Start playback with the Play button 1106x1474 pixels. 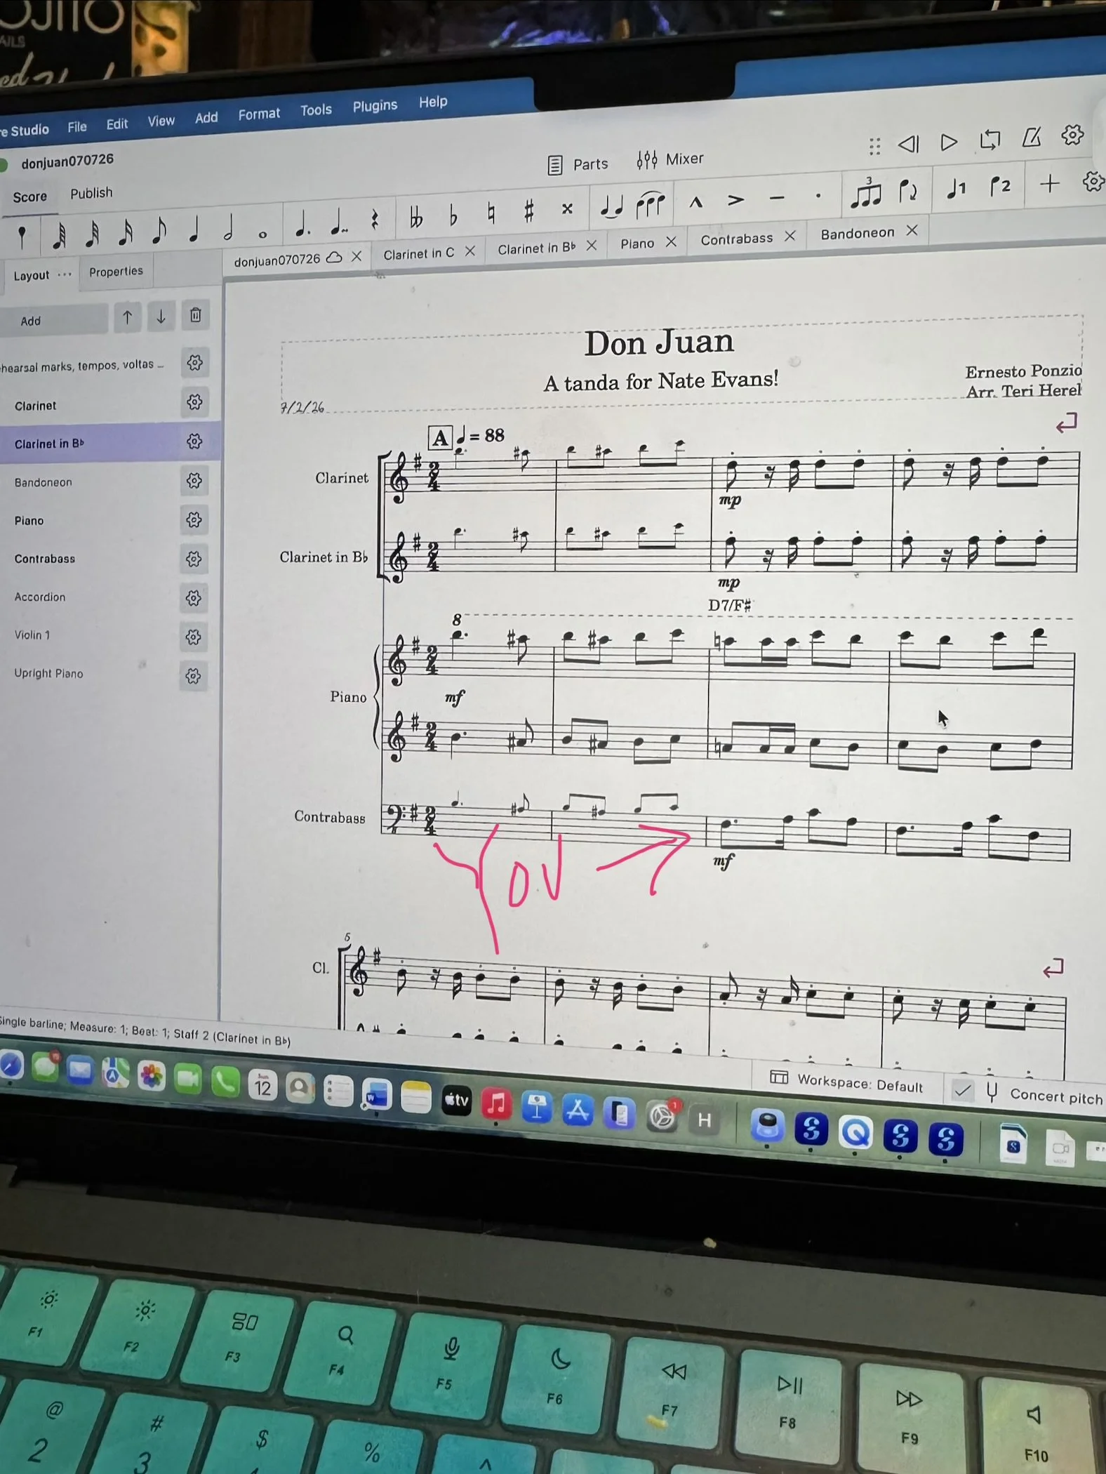[949, 142]
